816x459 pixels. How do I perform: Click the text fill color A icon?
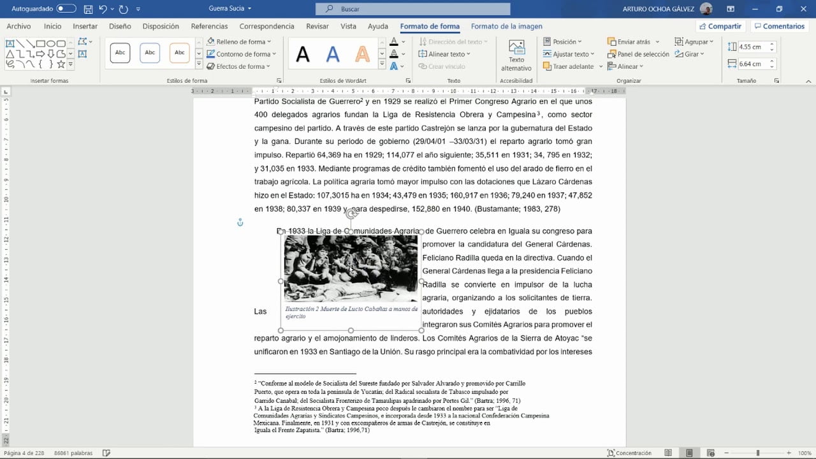pos(394,42)
